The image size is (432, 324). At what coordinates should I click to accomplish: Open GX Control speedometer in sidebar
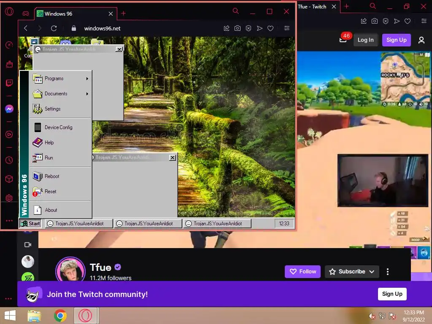click(9, 45)
